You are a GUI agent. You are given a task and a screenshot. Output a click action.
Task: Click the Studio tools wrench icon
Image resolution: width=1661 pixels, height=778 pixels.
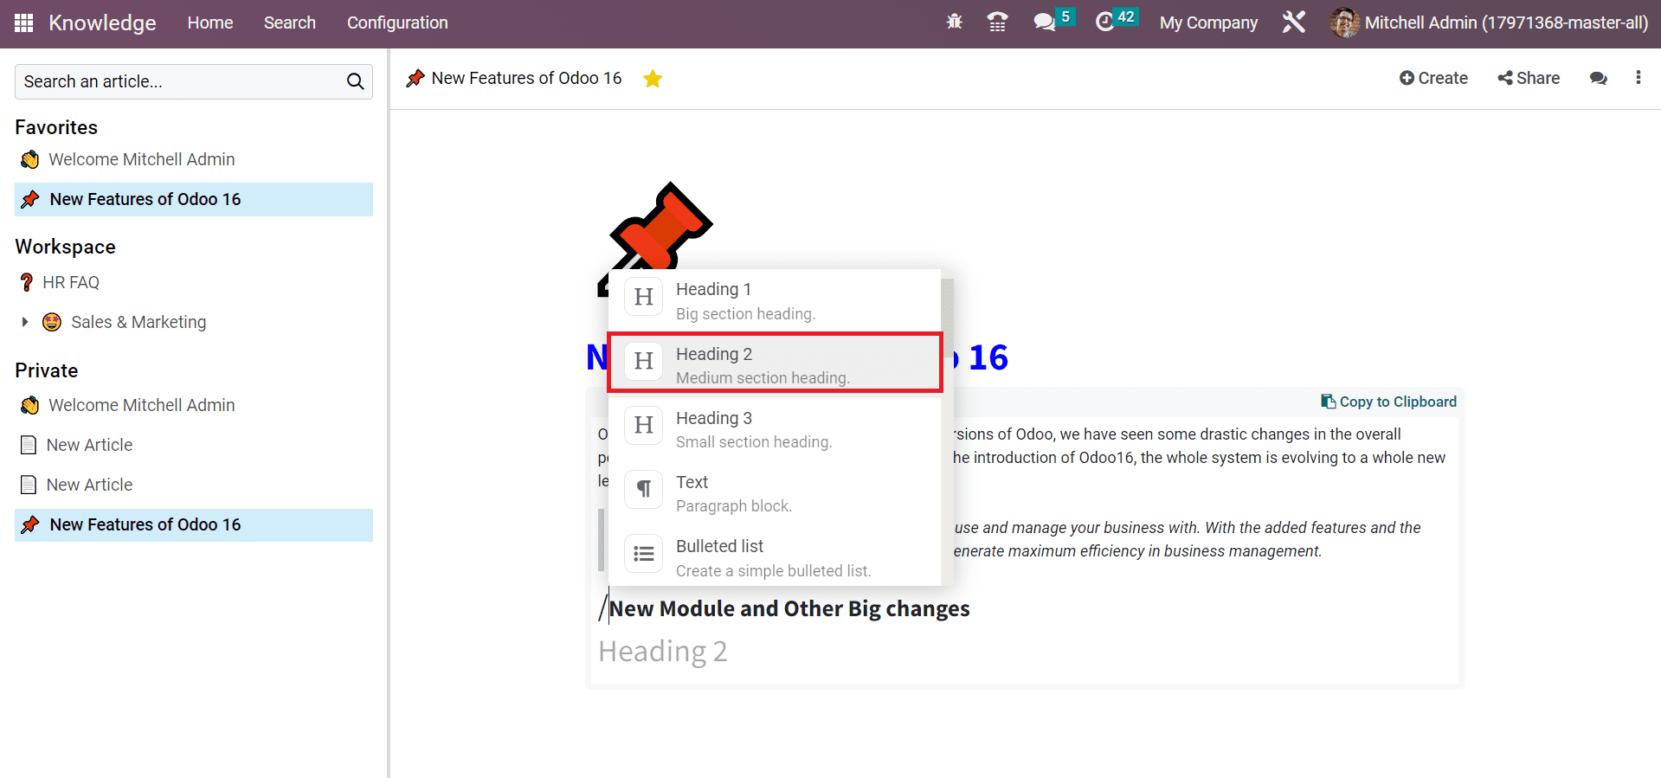pos(1293,22)
